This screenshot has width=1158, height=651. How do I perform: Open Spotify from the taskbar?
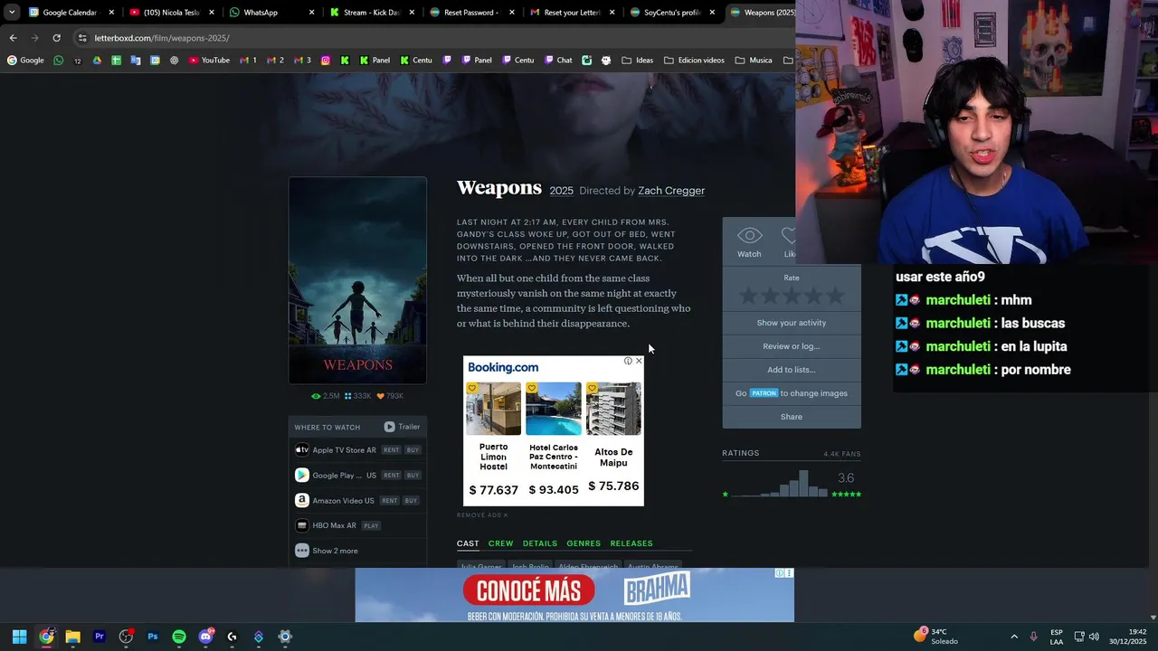[179, 637]
